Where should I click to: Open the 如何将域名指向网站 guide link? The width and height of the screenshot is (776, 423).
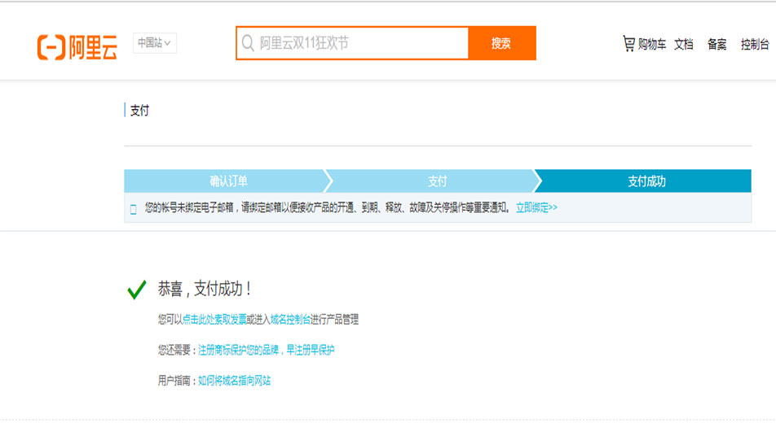tap(235, 380)
